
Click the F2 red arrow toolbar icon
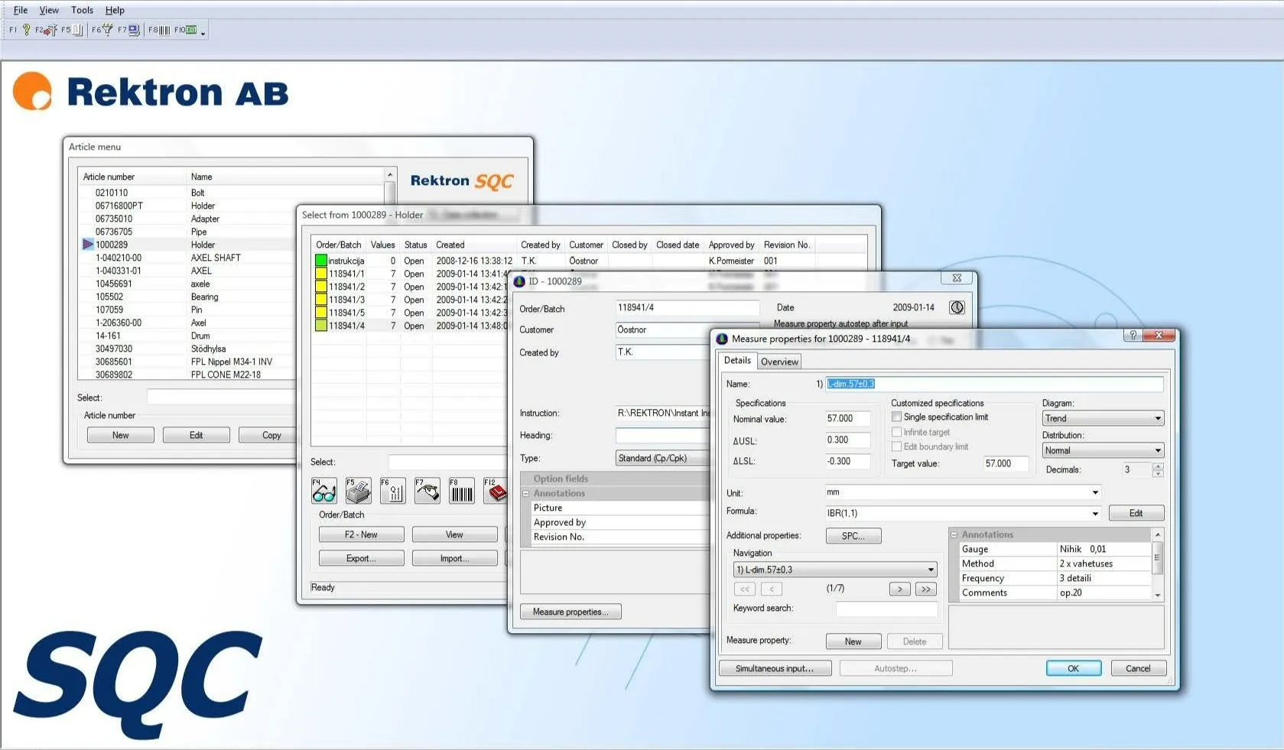coord(50,30)
